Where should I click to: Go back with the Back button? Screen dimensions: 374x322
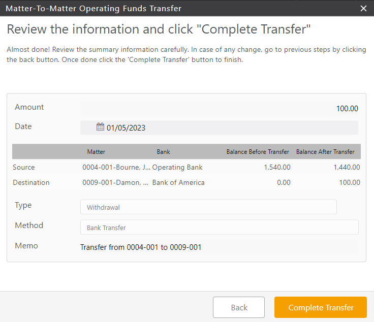tap(239, 307)
